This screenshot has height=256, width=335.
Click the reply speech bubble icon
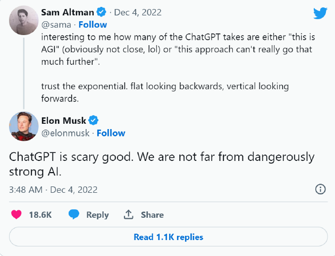pos(74,215)
